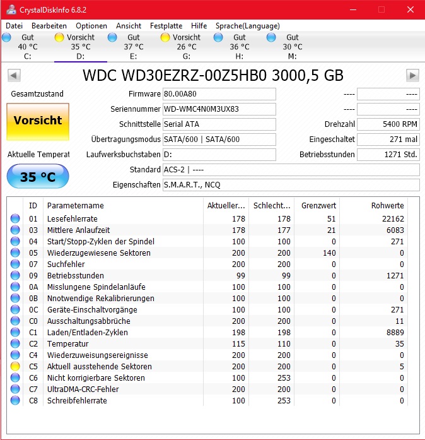Screen dimensions: 425x440
Task: Click status orb for Laden/Entladen-Zyklen row
Action: tap(15, 332)
